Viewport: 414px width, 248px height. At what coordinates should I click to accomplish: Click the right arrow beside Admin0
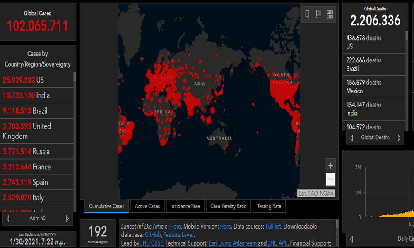click(x=67, y=218)
